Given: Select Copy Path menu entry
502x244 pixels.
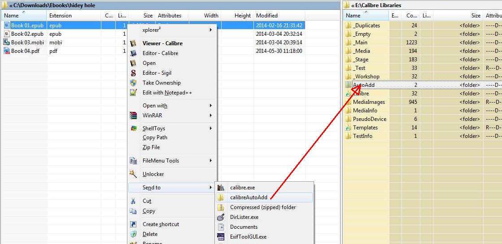Looking at the screenshot, I should (x=172, y=137).
